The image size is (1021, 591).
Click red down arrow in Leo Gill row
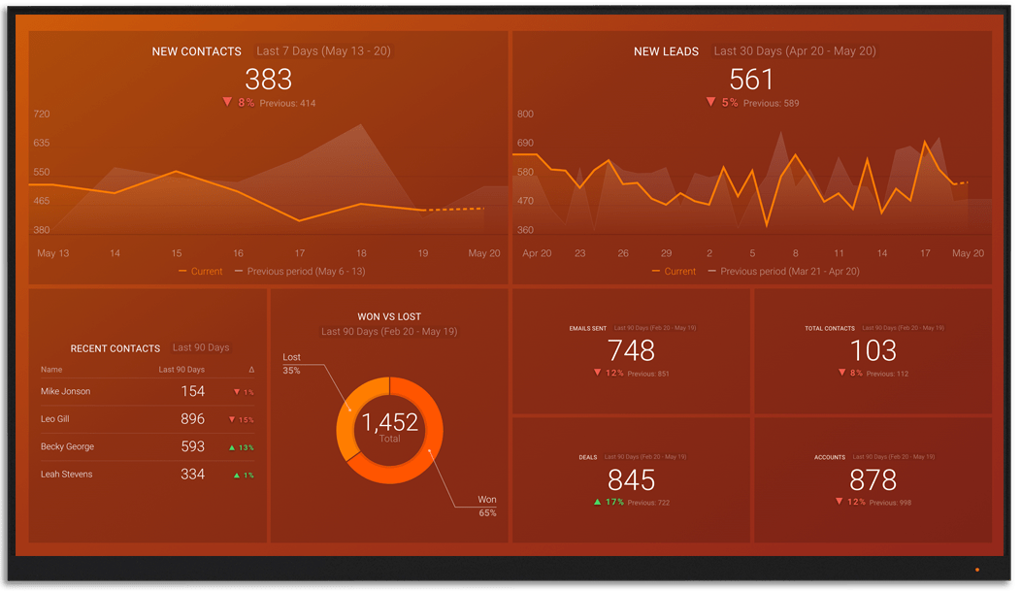[232, 420]
